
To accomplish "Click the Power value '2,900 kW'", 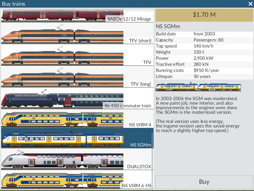I will (204, 58).
